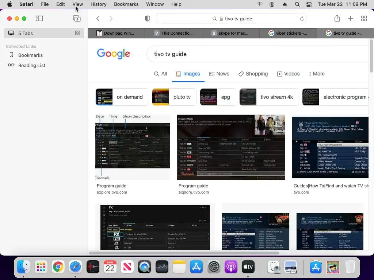Switch to the skype for mac... tab

pyautogui.click(x=231, y=33)
